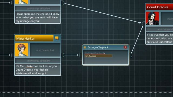
Task: Click the red error warning icon on DialogueChapter1
Action: (x=125, y=47)
